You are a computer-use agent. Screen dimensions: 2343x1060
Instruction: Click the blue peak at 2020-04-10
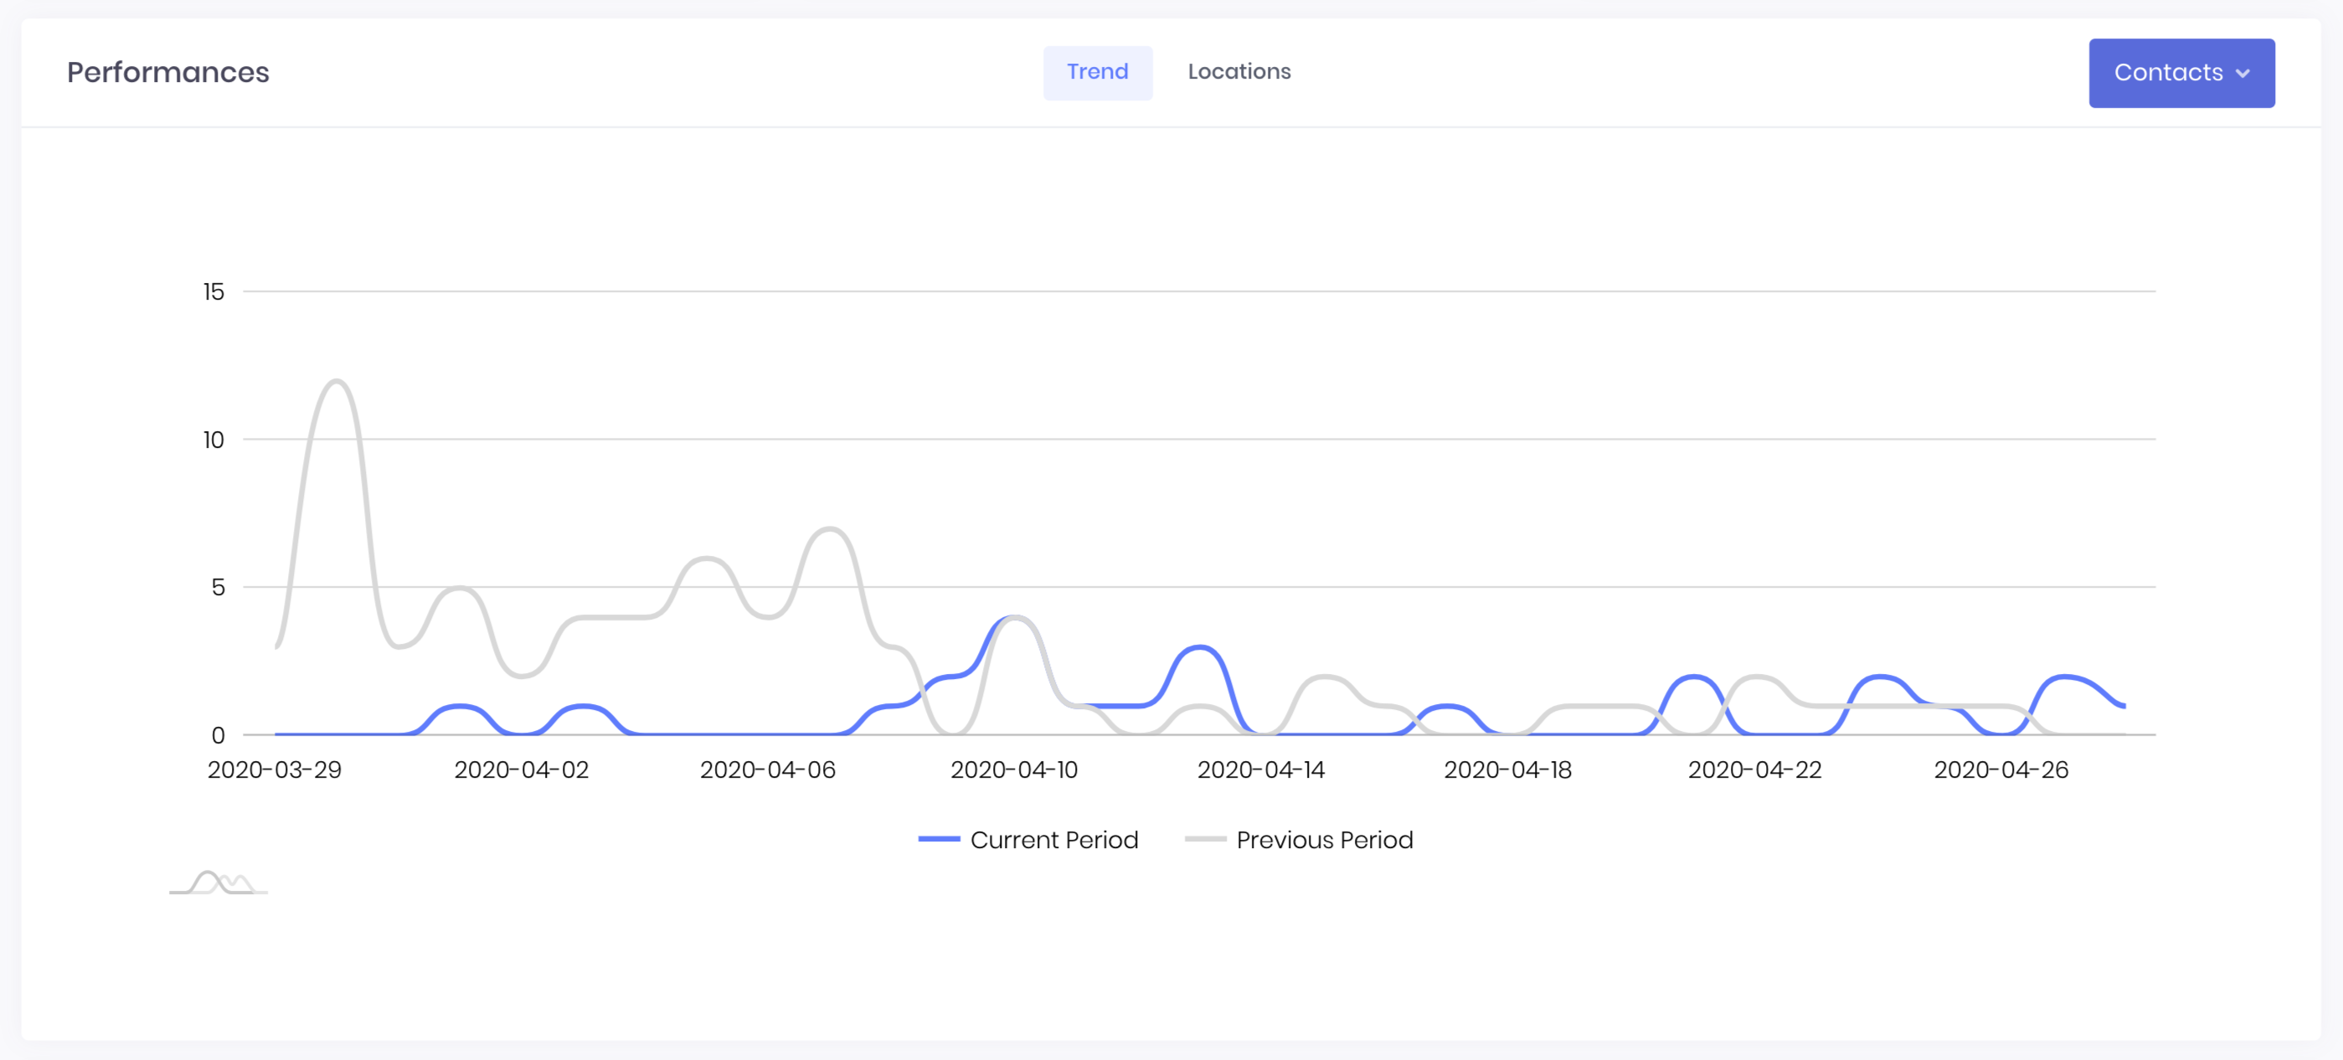tap(1012, 618)
